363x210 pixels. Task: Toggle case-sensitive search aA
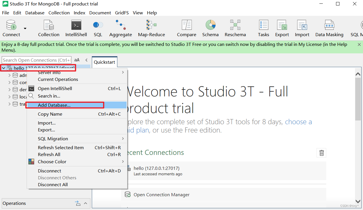point(77,60)
